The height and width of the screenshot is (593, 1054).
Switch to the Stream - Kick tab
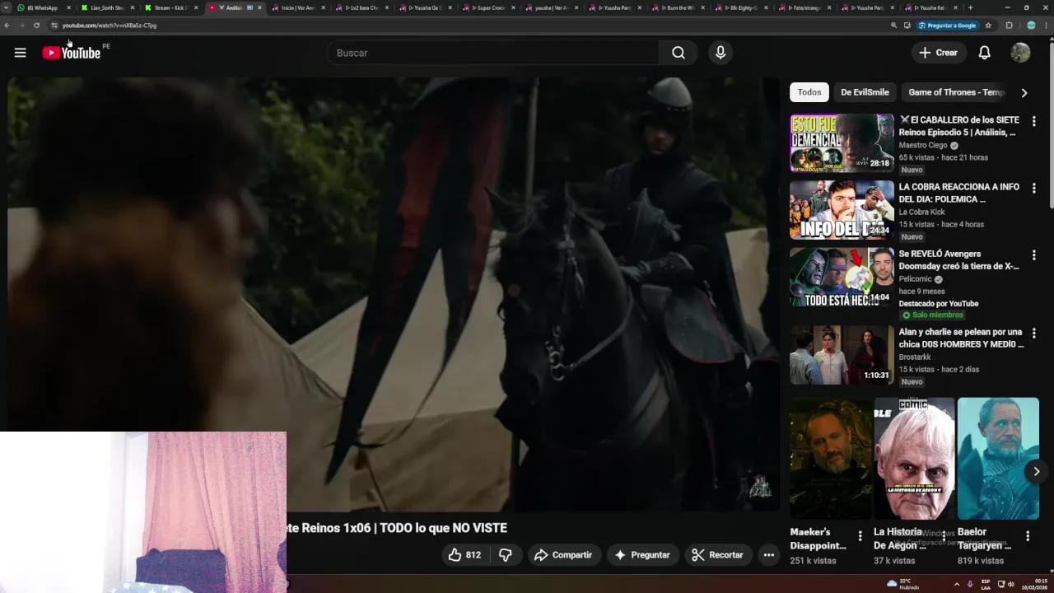pyautogui.click(x=171, y=7)
